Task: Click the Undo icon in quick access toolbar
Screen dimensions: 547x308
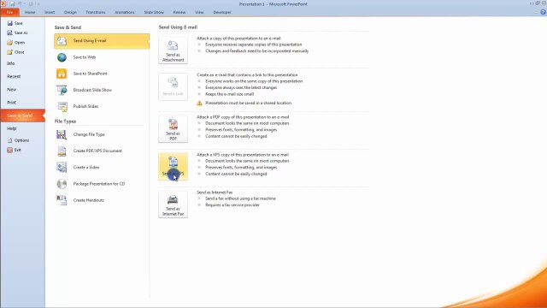Action: tap(20, 3)
